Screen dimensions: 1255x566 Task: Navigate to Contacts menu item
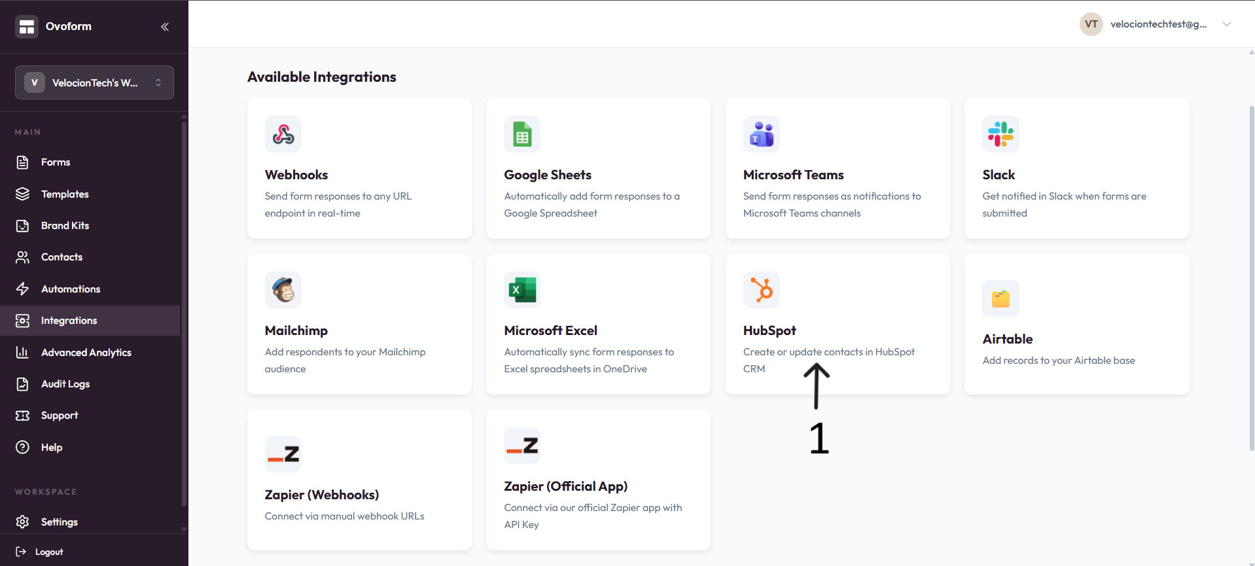pos(62,257)
